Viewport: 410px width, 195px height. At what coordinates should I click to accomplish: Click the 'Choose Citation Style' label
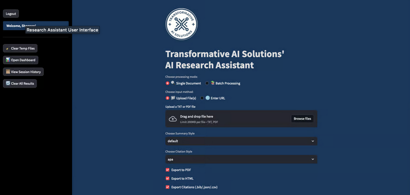(x=179, y=152)
